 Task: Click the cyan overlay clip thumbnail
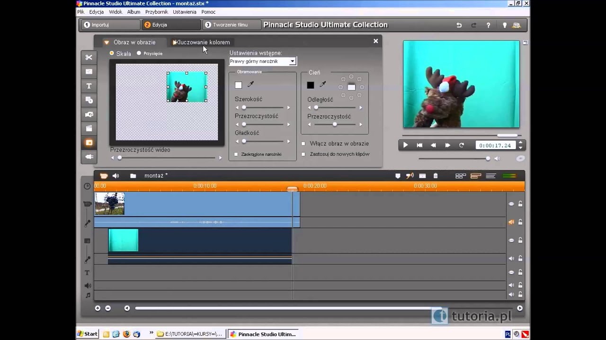click(124, 240)
